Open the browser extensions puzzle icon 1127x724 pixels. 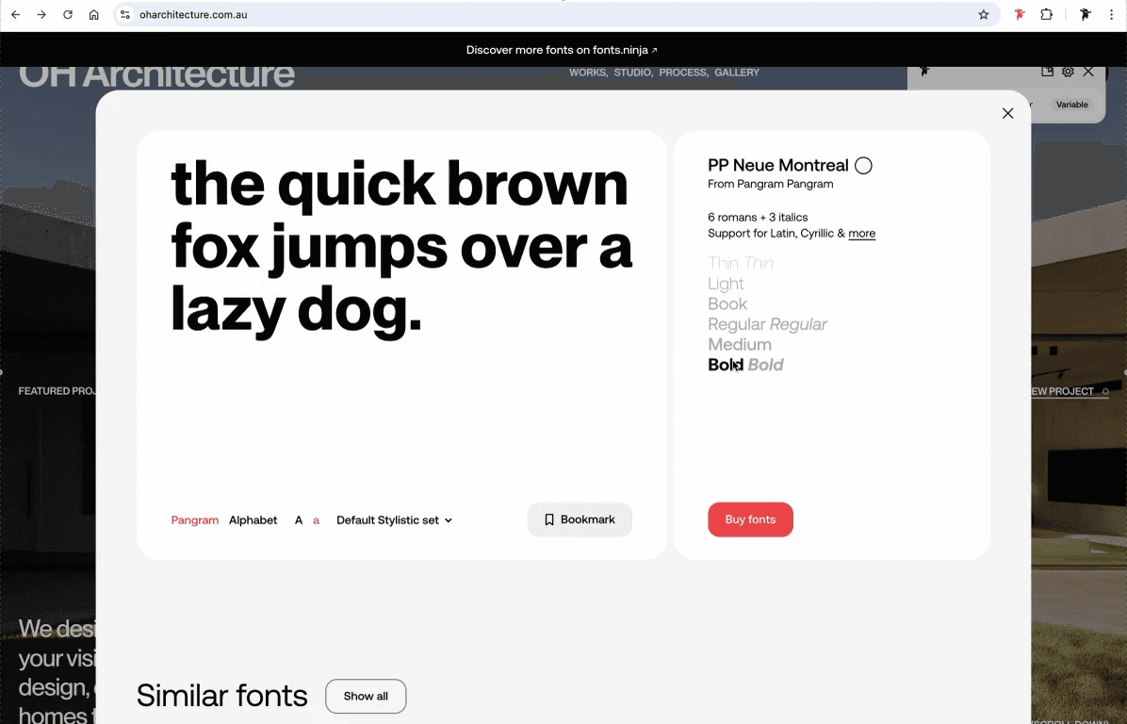[x=1047, y=14]
